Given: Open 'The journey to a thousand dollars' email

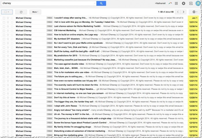Looking at the screenshot, I should (83, 118).
